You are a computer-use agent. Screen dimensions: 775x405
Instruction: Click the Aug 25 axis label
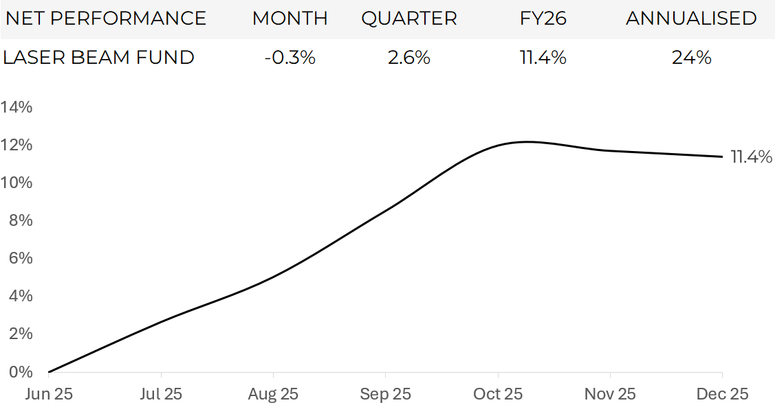click(x=273, y=393)
